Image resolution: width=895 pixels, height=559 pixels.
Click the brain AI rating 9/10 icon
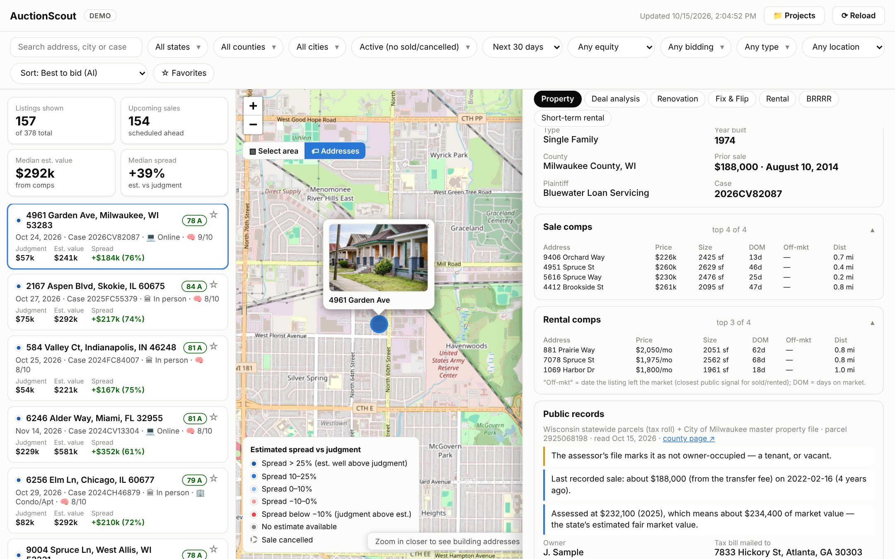pyautogui.click(x=191, y=237)
